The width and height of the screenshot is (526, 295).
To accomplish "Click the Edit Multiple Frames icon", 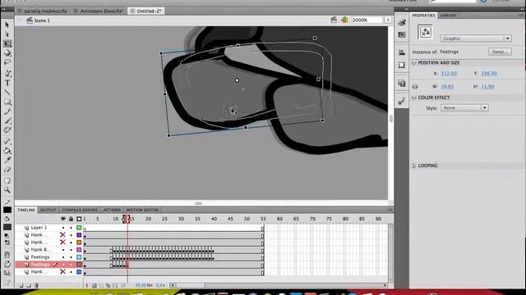I will (108, 285).
